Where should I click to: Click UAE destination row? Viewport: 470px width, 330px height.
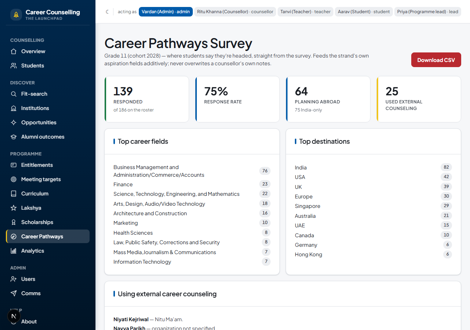coord(373,225)
